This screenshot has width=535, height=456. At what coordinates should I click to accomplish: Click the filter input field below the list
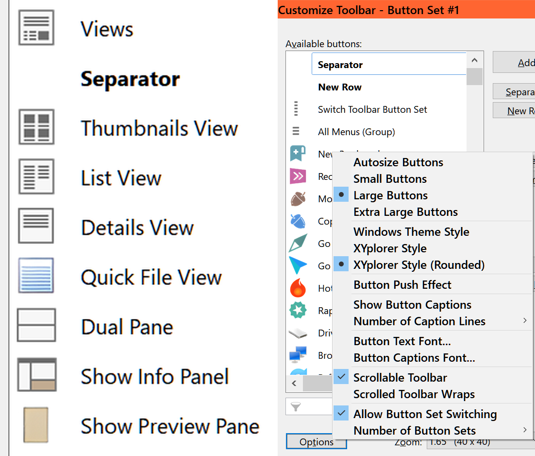coord(309,406)
